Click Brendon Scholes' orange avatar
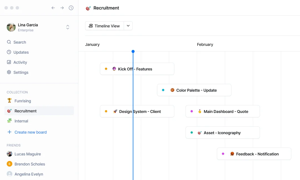The image size is (300, 180). click(x=10, y=164)
